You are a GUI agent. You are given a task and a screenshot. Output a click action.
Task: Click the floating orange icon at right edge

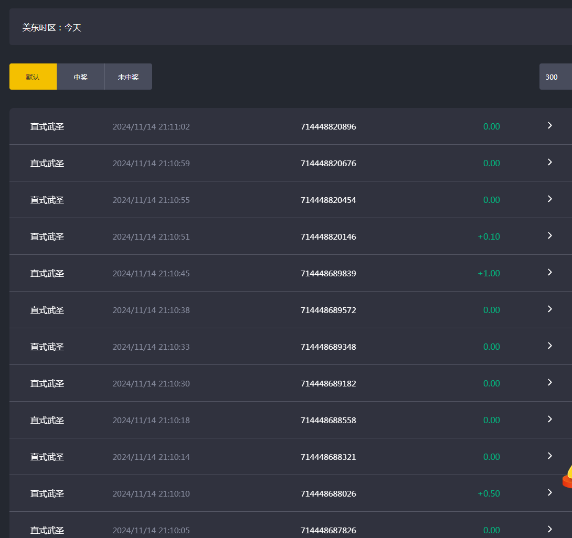[567, 476]
